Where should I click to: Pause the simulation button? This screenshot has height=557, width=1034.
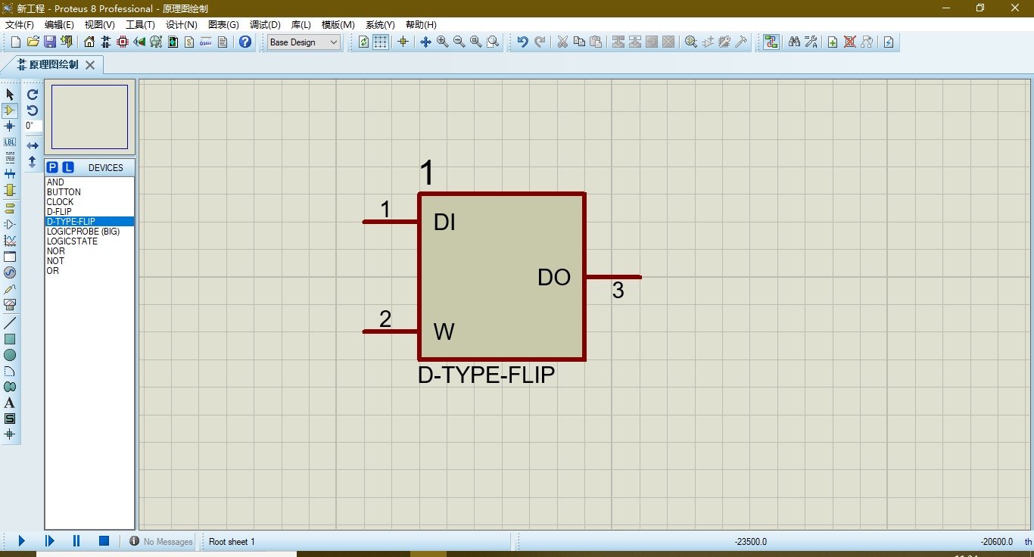click(76, 541)
